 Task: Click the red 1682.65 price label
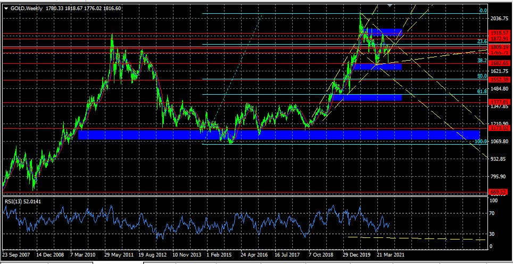tap(500, 63)
